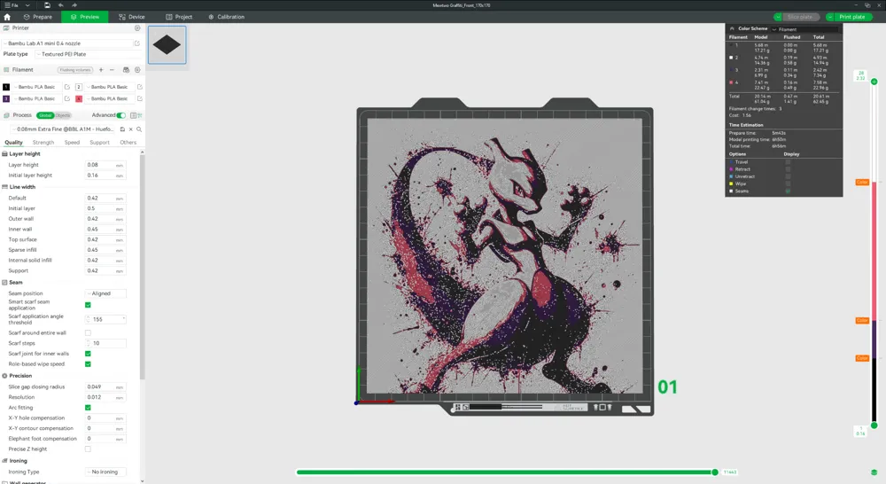Remove a filament with the minus icon

coord(112,69)
